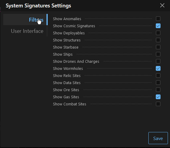Enable Show Drones And Charges
170x148 pixels.
(x=158, y=61)
